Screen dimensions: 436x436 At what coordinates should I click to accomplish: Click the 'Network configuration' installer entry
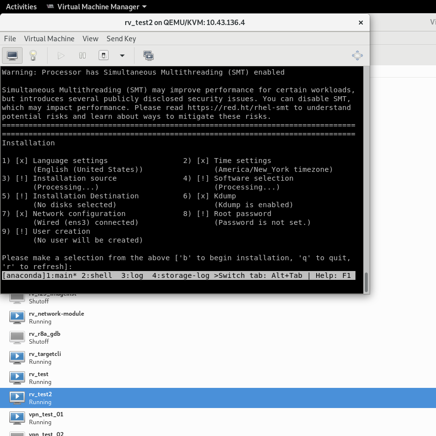[x=79, y=214]
